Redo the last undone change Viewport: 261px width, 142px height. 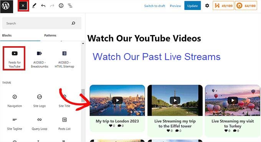coord(52,6)
